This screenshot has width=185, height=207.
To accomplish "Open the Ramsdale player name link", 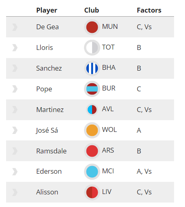I will coord(52,151).
